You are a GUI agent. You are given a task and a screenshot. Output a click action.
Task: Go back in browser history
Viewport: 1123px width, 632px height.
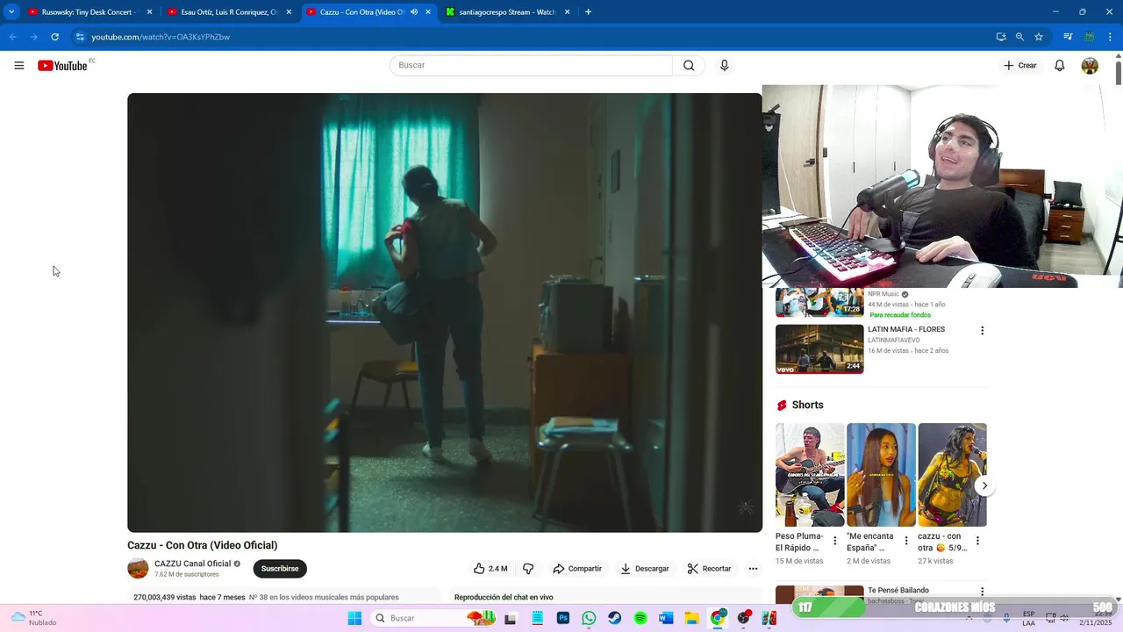coord(12,37)
